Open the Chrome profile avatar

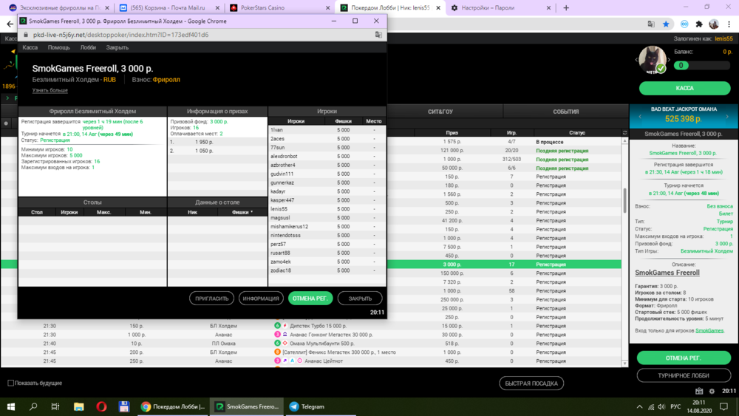714,24
